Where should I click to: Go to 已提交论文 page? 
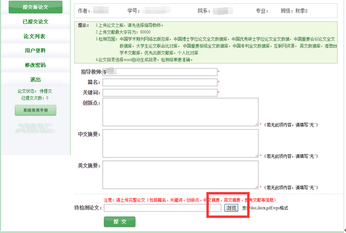coord(35,22)
